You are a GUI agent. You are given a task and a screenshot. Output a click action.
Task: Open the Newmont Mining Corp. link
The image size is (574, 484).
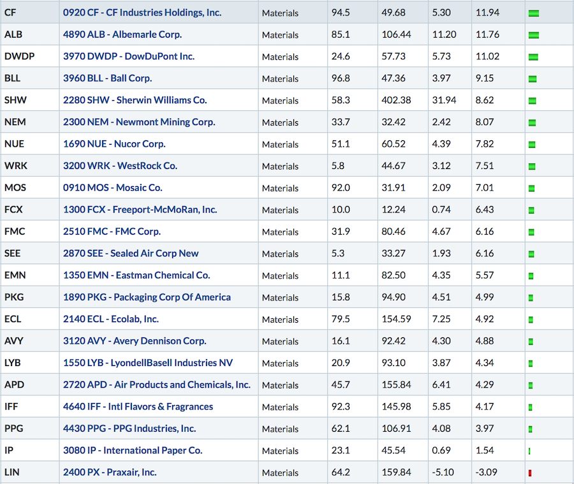tap(139, 122)
